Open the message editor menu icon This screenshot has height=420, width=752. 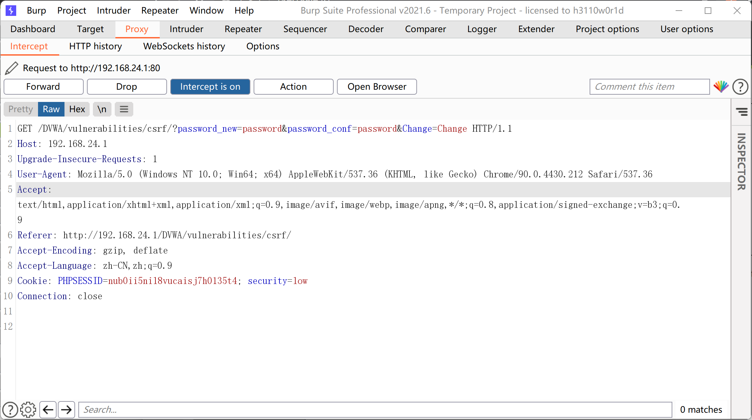pyautogui.click(x=124, y=109)
